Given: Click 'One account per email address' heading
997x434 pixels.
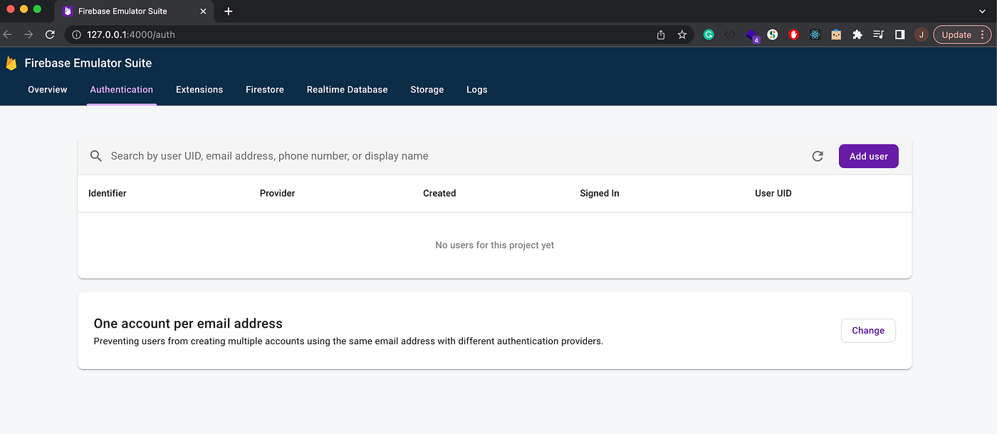Looking at the screenshot, I should [x=188, y=324].
